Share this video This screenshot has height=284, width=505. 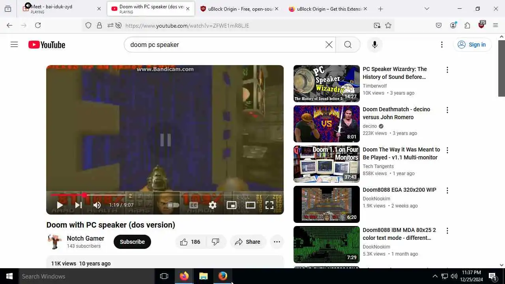(247, 242)
